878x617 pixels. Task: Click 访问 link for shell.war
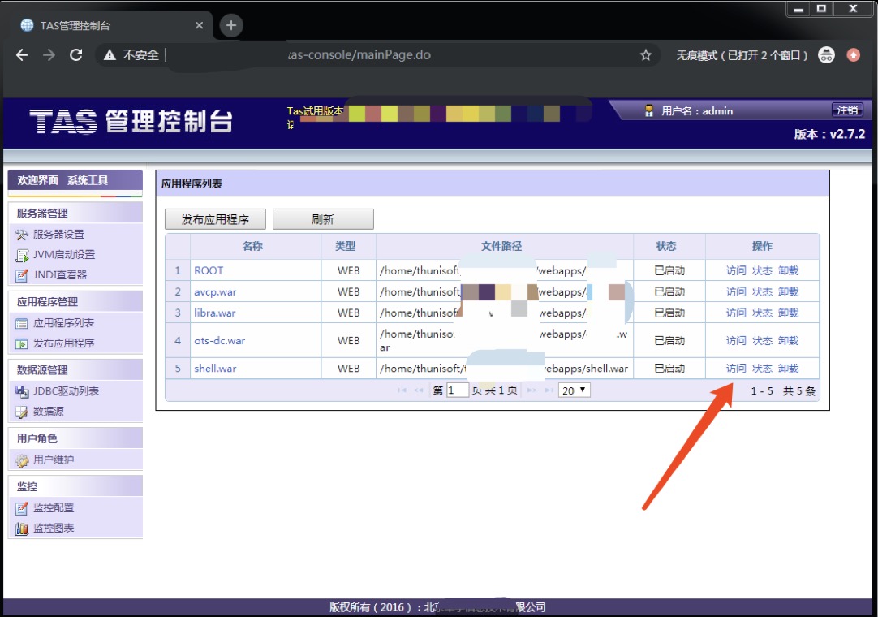(x=736, y=369)
